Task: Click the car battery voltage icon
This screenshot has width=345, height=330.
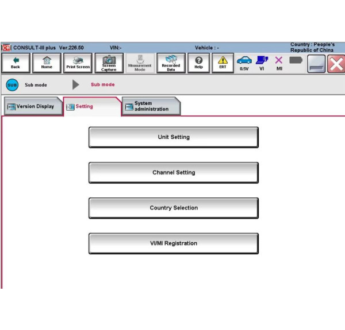Action: 244,62
